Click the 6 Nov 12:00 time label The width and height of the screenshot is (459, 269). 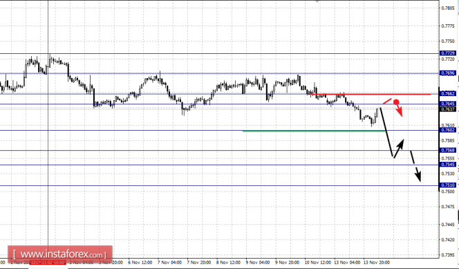point(140,263)
